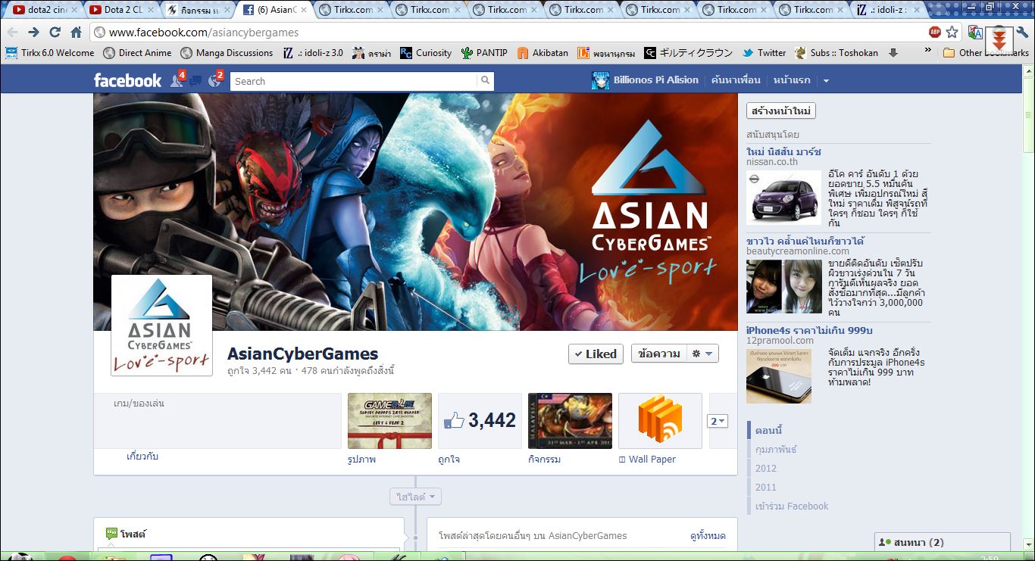Open the orange Wall Paper RSS app

click(x=660, y=420)
